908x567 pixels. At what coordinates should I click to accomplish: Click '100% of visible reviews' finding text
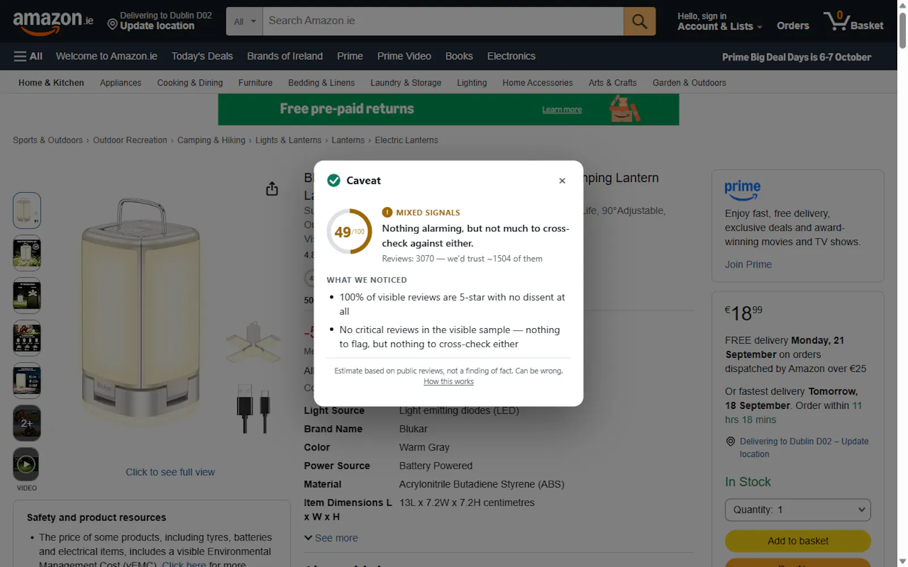click(452, 304)
